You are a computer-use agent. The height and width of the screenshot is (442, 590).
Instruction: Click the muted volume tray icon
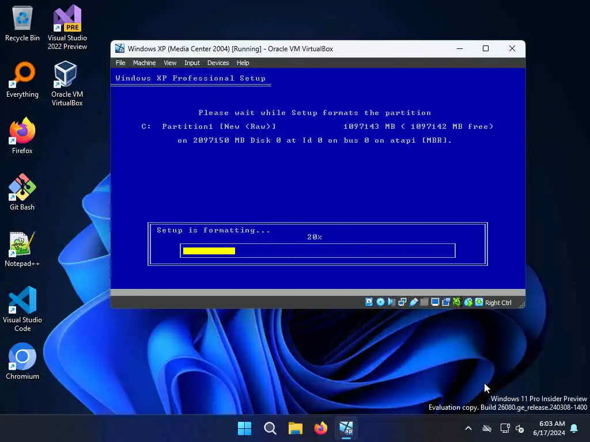coord(520,428)
